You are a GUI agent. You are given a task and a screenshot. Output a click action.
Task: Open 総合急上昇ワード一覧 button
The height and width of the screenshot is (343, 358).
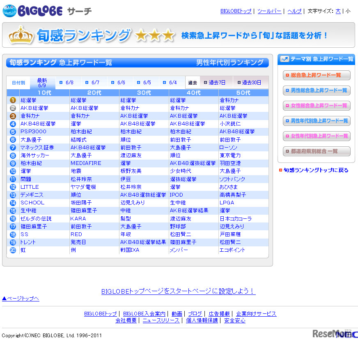point(317,75)
